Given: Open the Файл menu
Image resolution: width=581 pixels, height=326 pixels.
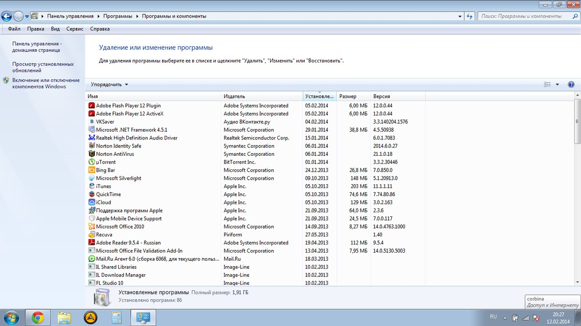Looking at the screenshot, I should pyautogui.click(x=14, y=29).
